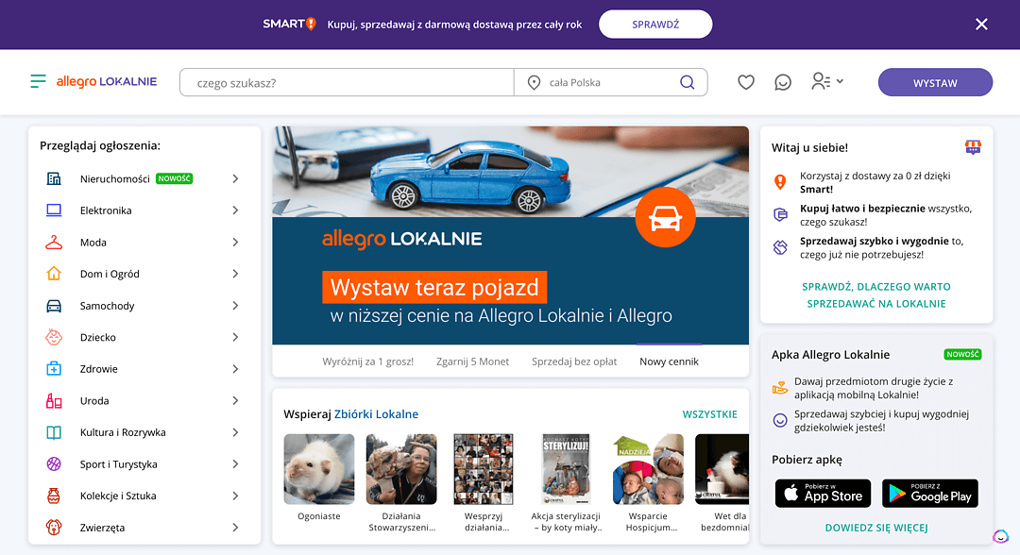Switch to Wyróżnij za 1 grosz! tab
1020x555 pixels.
pos(368,362)
